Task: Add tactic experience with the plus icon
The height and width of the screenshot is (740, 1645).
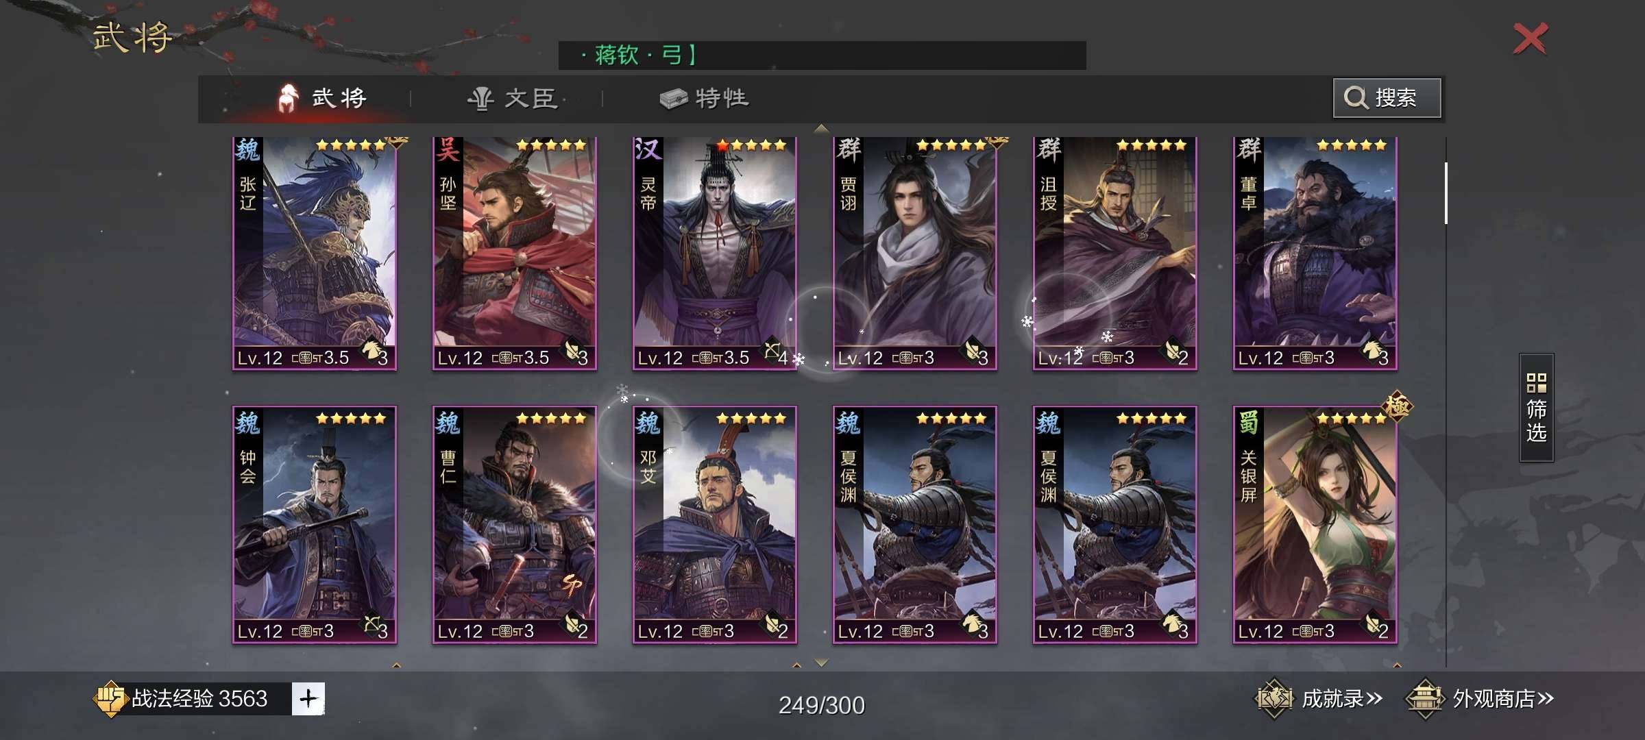Action: (308, 699)
